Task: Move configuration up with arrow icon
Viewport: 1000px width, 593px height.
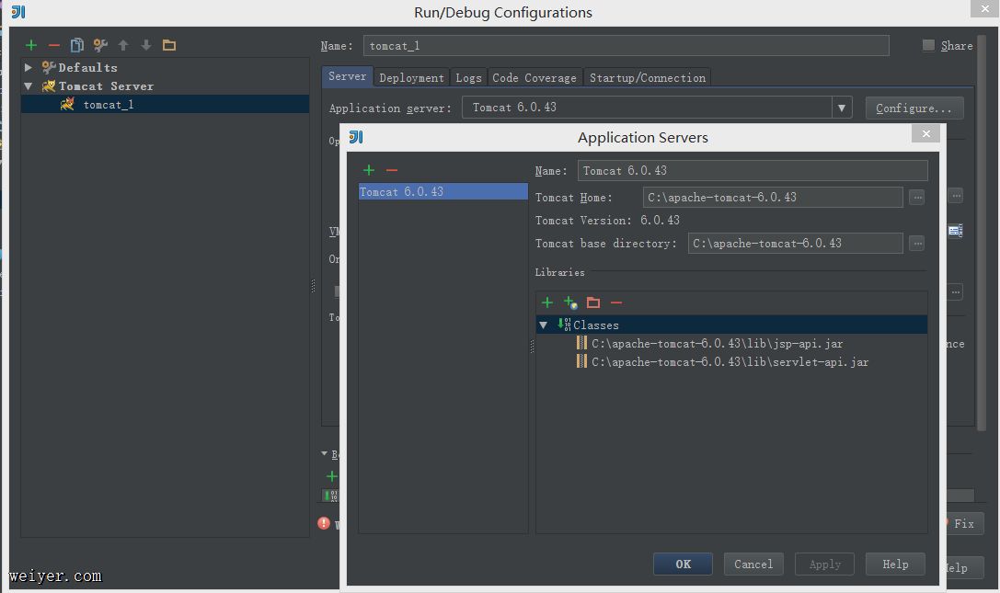Action: pyautogui.click(x=123, y=45)
